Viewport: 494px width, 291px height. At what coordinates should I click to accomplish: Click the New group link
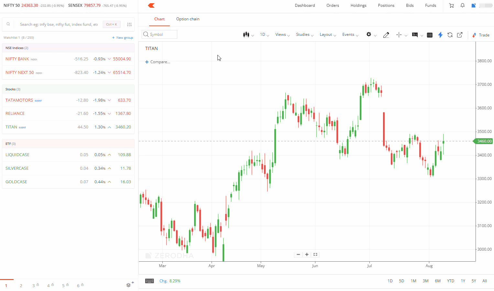[x=123, y=38]
